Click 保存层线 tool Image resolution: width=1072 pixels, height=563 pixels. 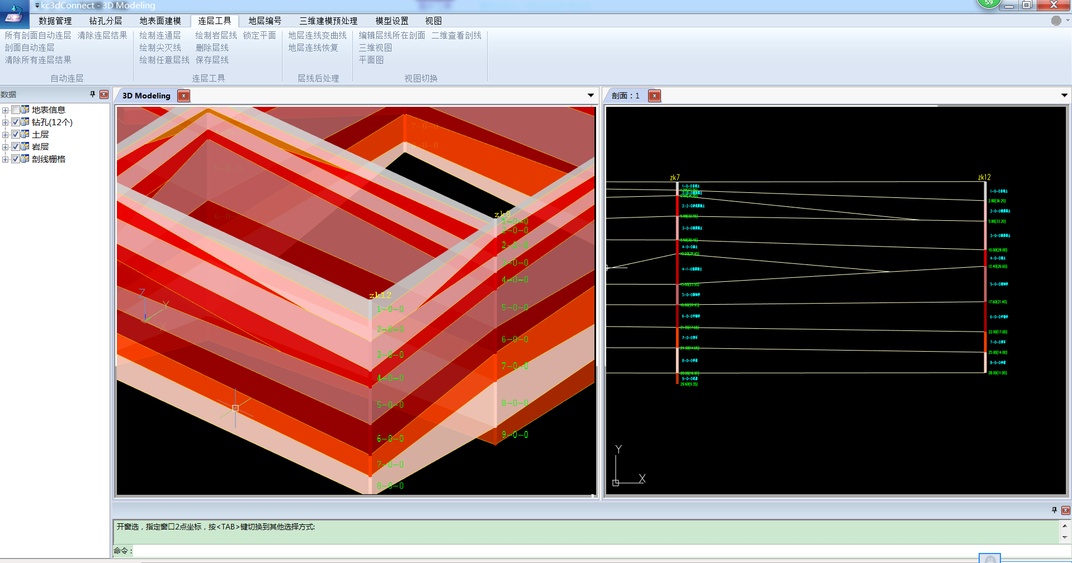212,60
